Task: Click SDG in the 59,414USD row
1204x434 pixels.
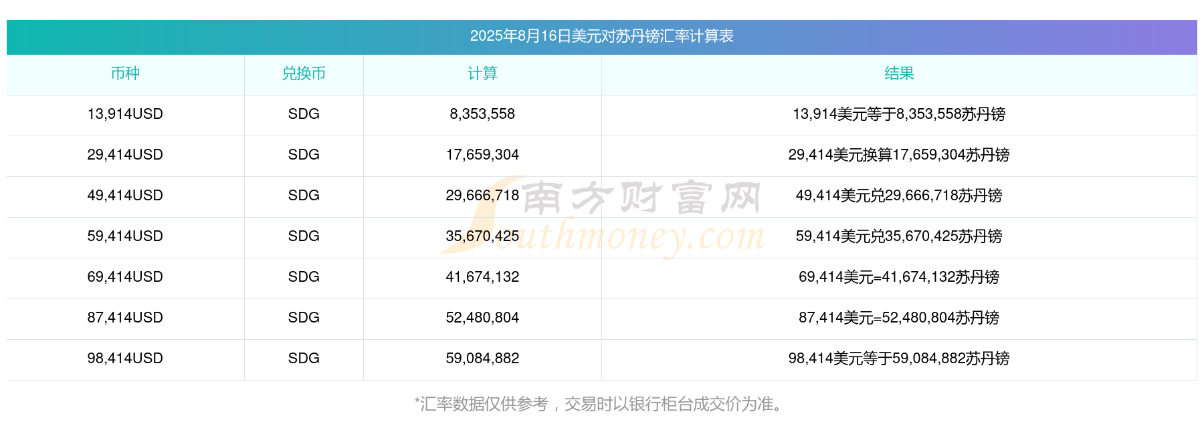Action: click(x=304, y=236)
